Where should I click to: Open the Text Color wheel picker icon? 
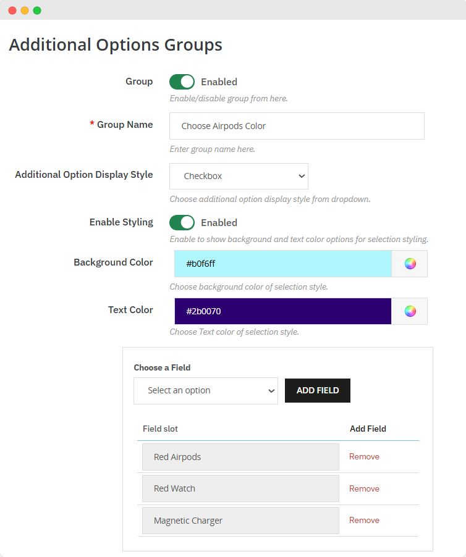point(410,311)
